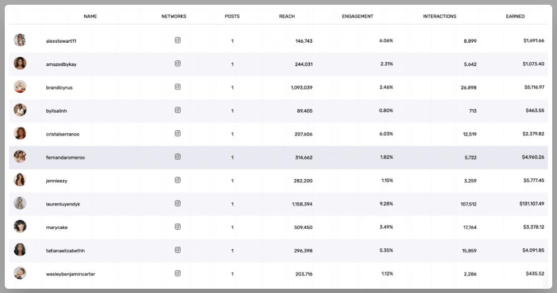The image size is (557, 293).
Task: Click brandicyrus Instagram network icon
Action: tap(178, 87)
